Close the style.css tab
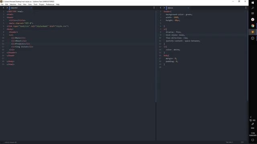257x144 pixels. 188,8
